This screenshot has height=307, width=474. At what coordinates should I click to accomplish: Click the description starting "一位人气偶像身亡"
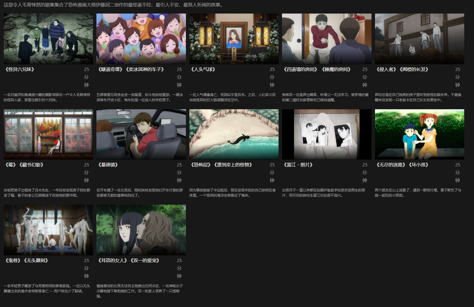233,97
